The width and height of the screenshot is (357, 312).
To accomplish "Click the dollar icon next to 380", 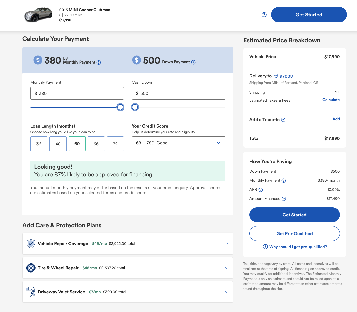I will 38,60.
